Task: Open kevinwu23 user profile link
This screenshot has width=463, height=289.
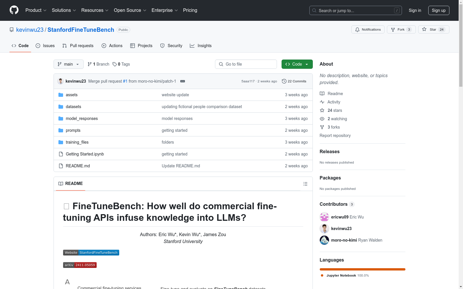Action: tap(30, 30)
